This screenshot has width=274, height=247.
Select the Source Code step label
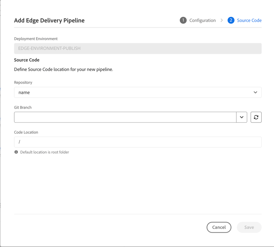[249, 20]
